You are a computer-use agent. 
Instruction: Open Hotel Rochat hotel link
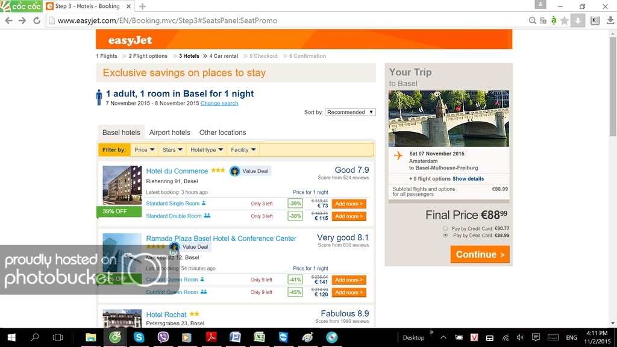click(x=166, y=314)
